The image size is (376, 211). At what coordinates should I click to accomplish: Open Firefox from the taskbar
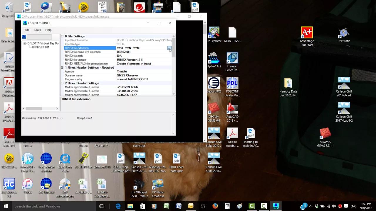click(215, 206)
